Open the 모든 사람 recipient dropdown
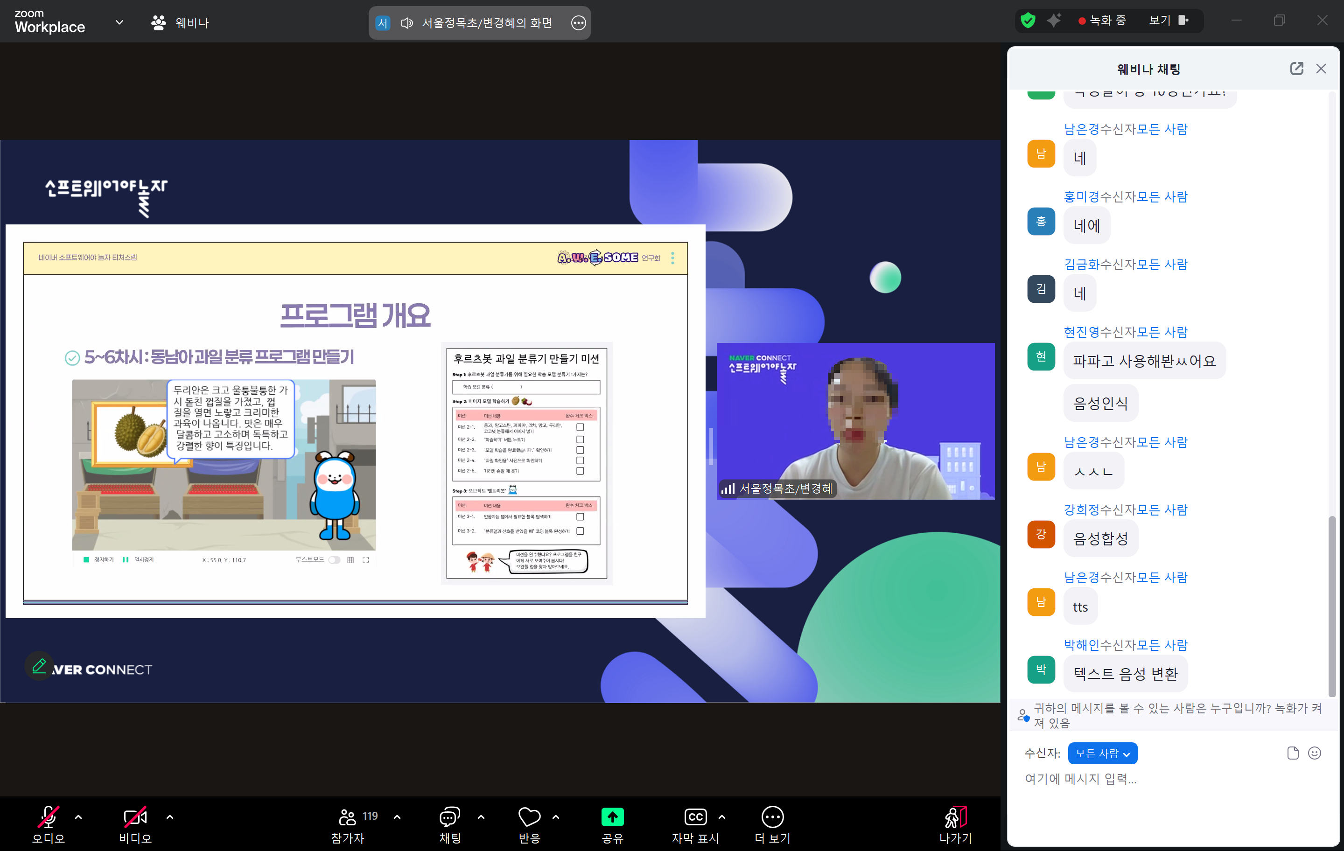Image resolution: width=1344 pixels, height=851 pixels. click(x=1102, y=753)
